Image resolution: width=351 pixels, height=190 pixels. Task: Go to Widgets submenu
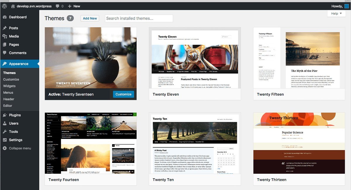tap(9, 86)
